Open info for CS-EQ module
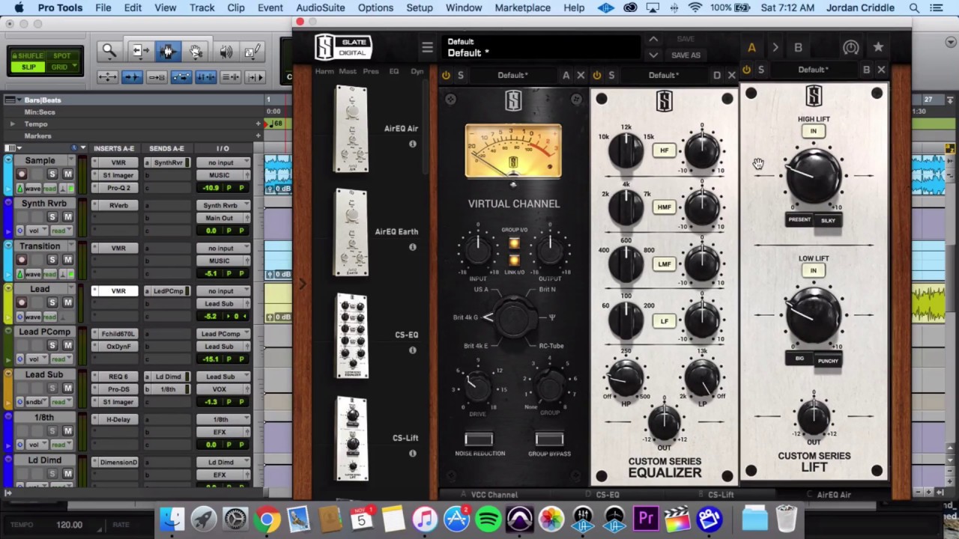The width and height of the screenshot is (959, 539). pyautogui.click(x=412, y=350)
